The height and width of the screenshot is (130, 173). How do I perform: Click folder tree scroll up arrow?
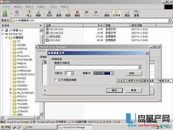coord(41,30)
